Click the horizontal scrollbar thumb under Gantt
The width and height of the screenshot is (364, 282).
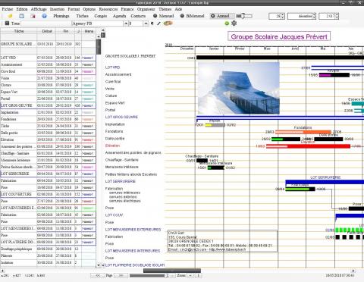[172, 271]
